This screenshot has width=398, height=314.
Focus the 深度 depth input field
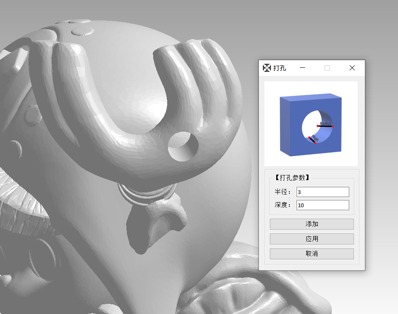pos(323,205)
